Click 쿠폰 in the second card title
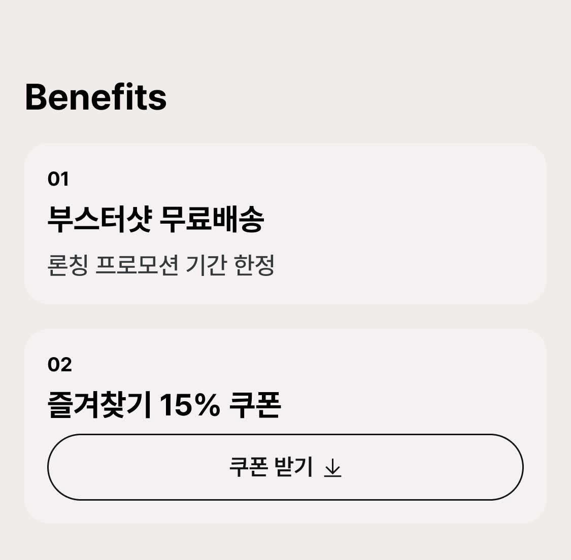This screenshot has height=560, width=571. coord(255,405)
